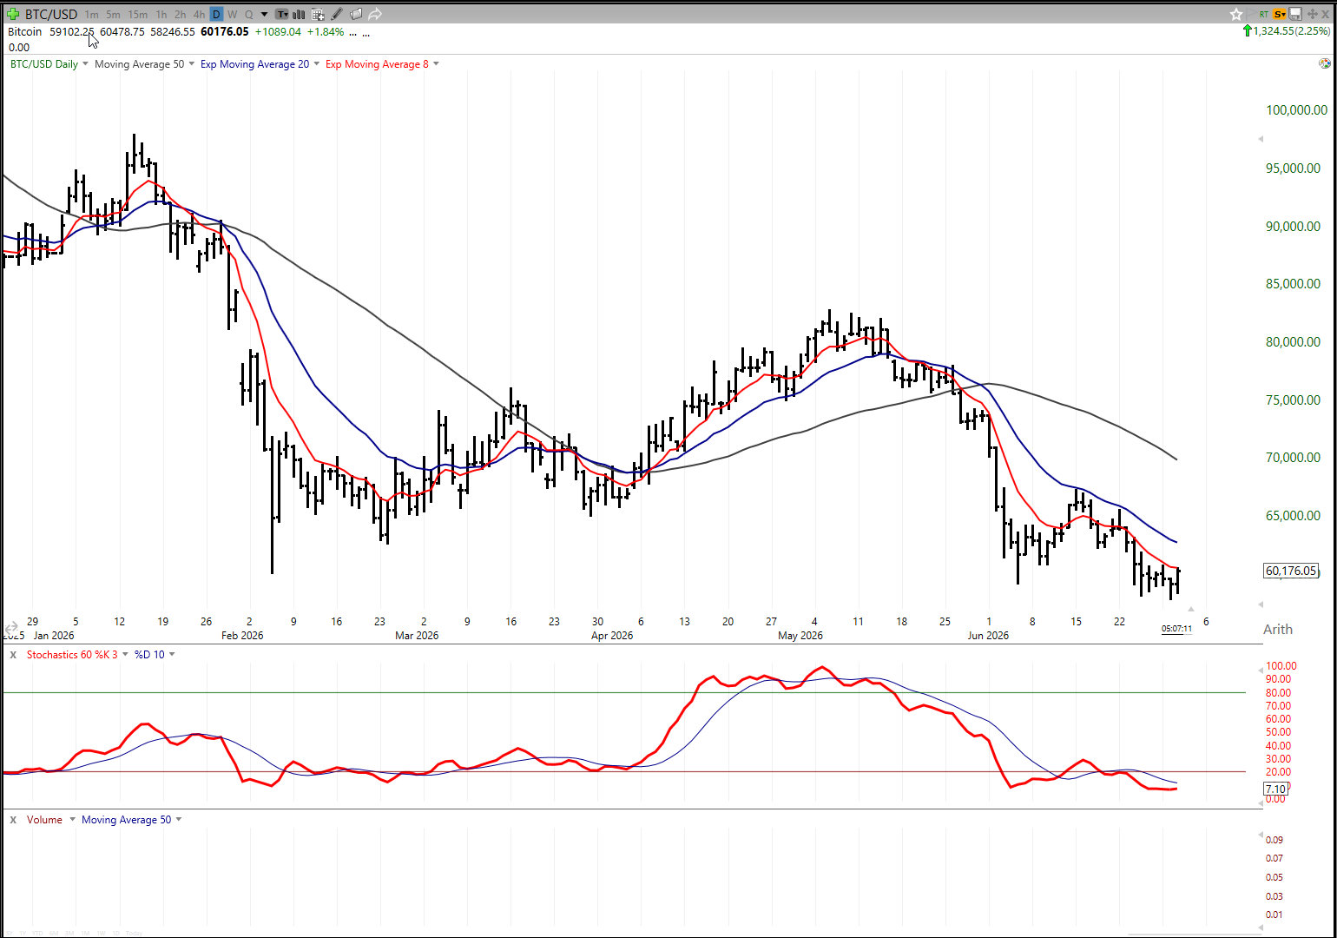This screenshot has height=938, width=1337.
Task: Click the Arith scale label
Action: pos(1277,629)
